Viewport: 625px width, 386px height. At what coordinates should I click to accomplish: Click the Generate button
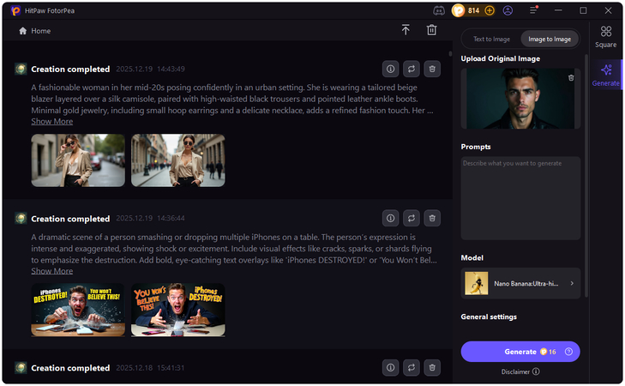pyautogui.click(x=520, y=352)
